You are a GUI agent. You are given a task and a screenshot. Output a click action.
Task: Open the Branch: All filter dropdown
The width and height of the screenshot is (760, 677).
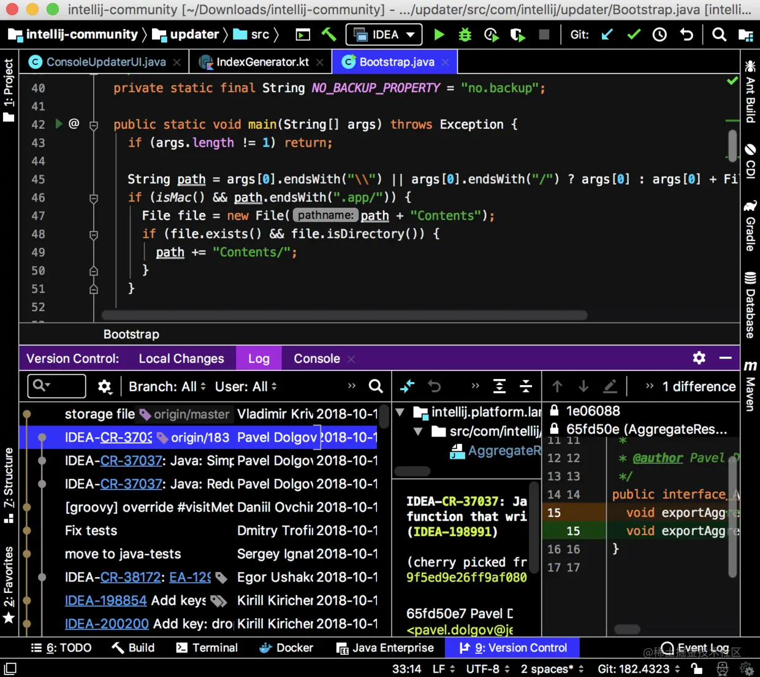167,386
